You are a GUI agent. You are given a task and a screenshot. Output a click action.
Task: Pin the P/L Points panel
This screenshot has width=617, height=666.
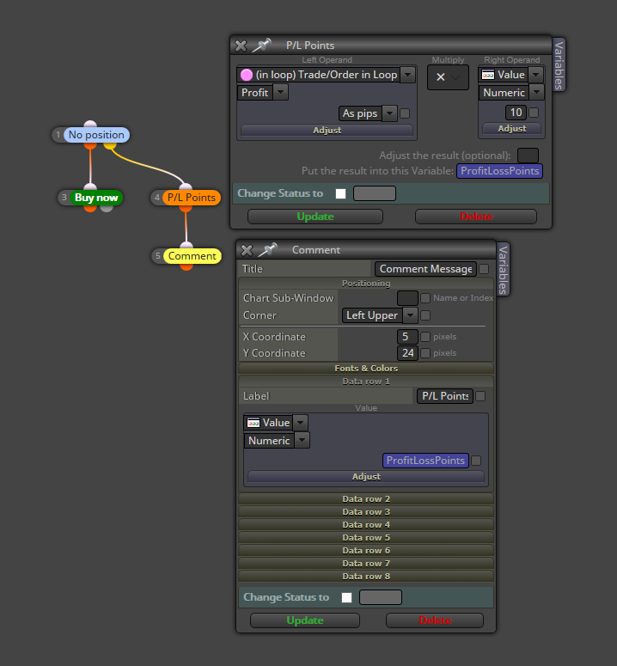[261, 45]
